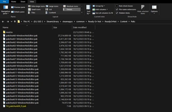This screenshot has width=172, height=112.
Task: Select the mod.io folder
Action: point(9,32)
